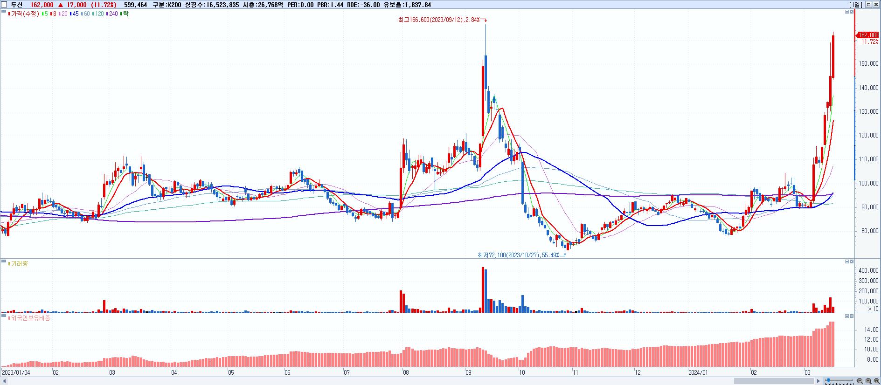This screenshot has height=385, width=881.
Task: Zoom out the chart with minus magnifier
Action: coord(860,381)
